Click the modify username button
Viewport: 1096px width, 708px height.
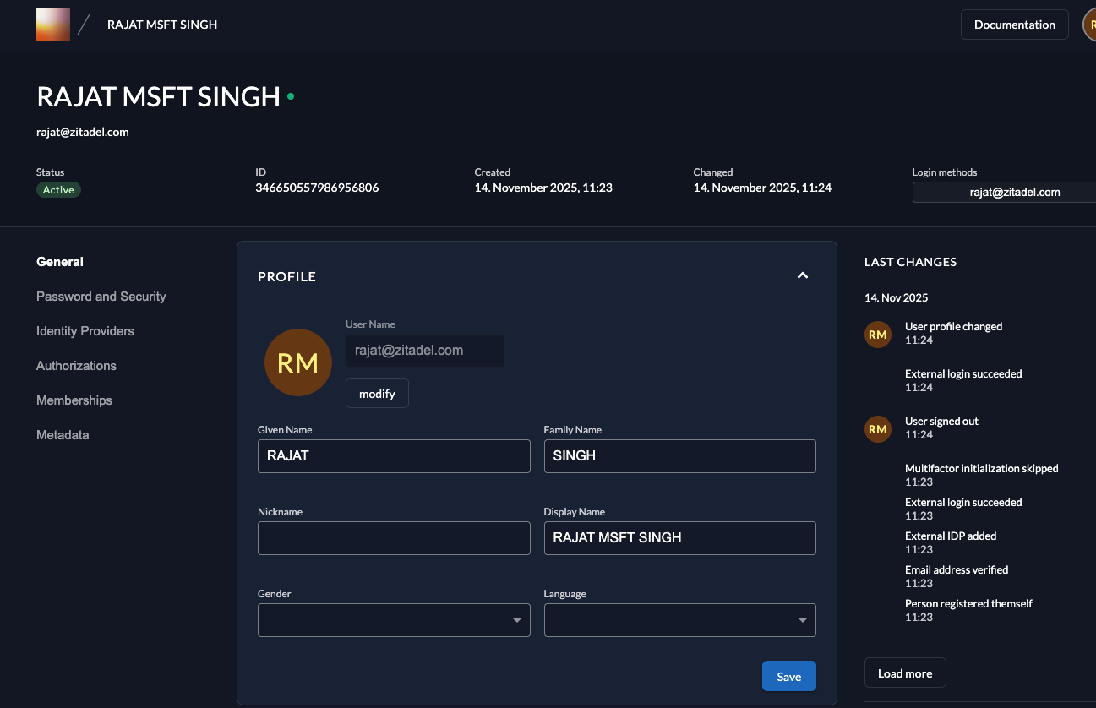[x=377, y=394]
